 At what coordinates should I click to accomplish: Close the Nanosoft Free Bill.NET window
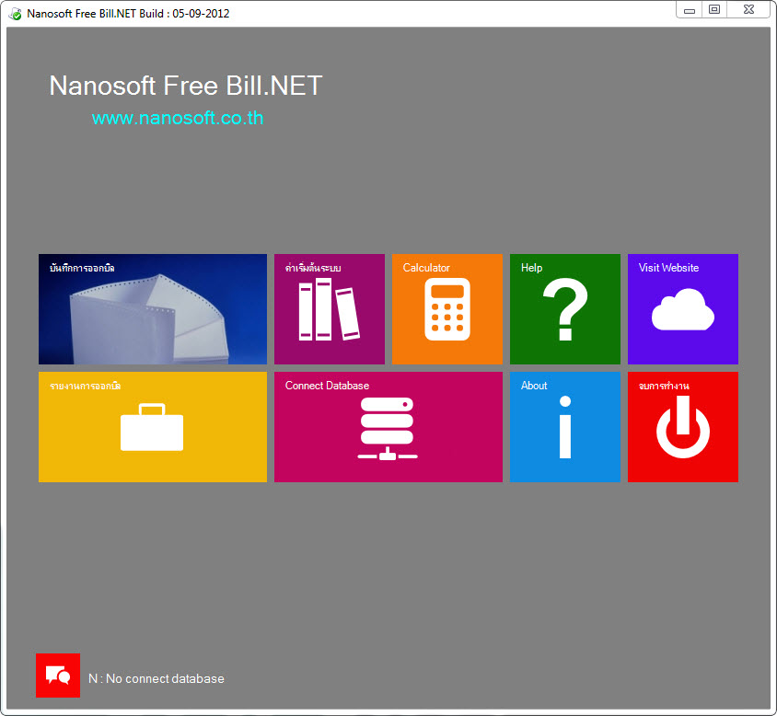click(749, 9)
